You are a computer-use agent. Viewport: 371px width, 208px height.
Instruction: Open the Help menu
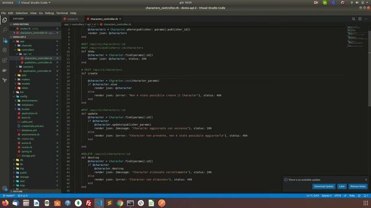[x=73, y=13]
